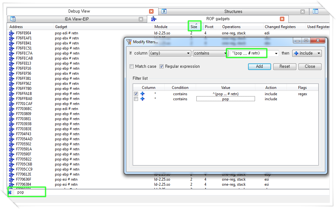Click the ROP gadgets tab icon
This screenshot has height=209, width=336.
[153, 19]
